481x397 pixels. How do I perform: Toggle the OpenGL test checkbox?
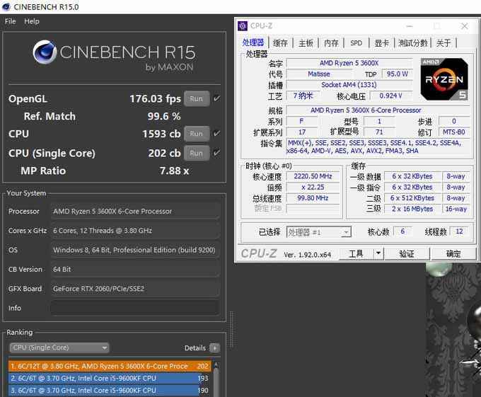pos(216,98)
